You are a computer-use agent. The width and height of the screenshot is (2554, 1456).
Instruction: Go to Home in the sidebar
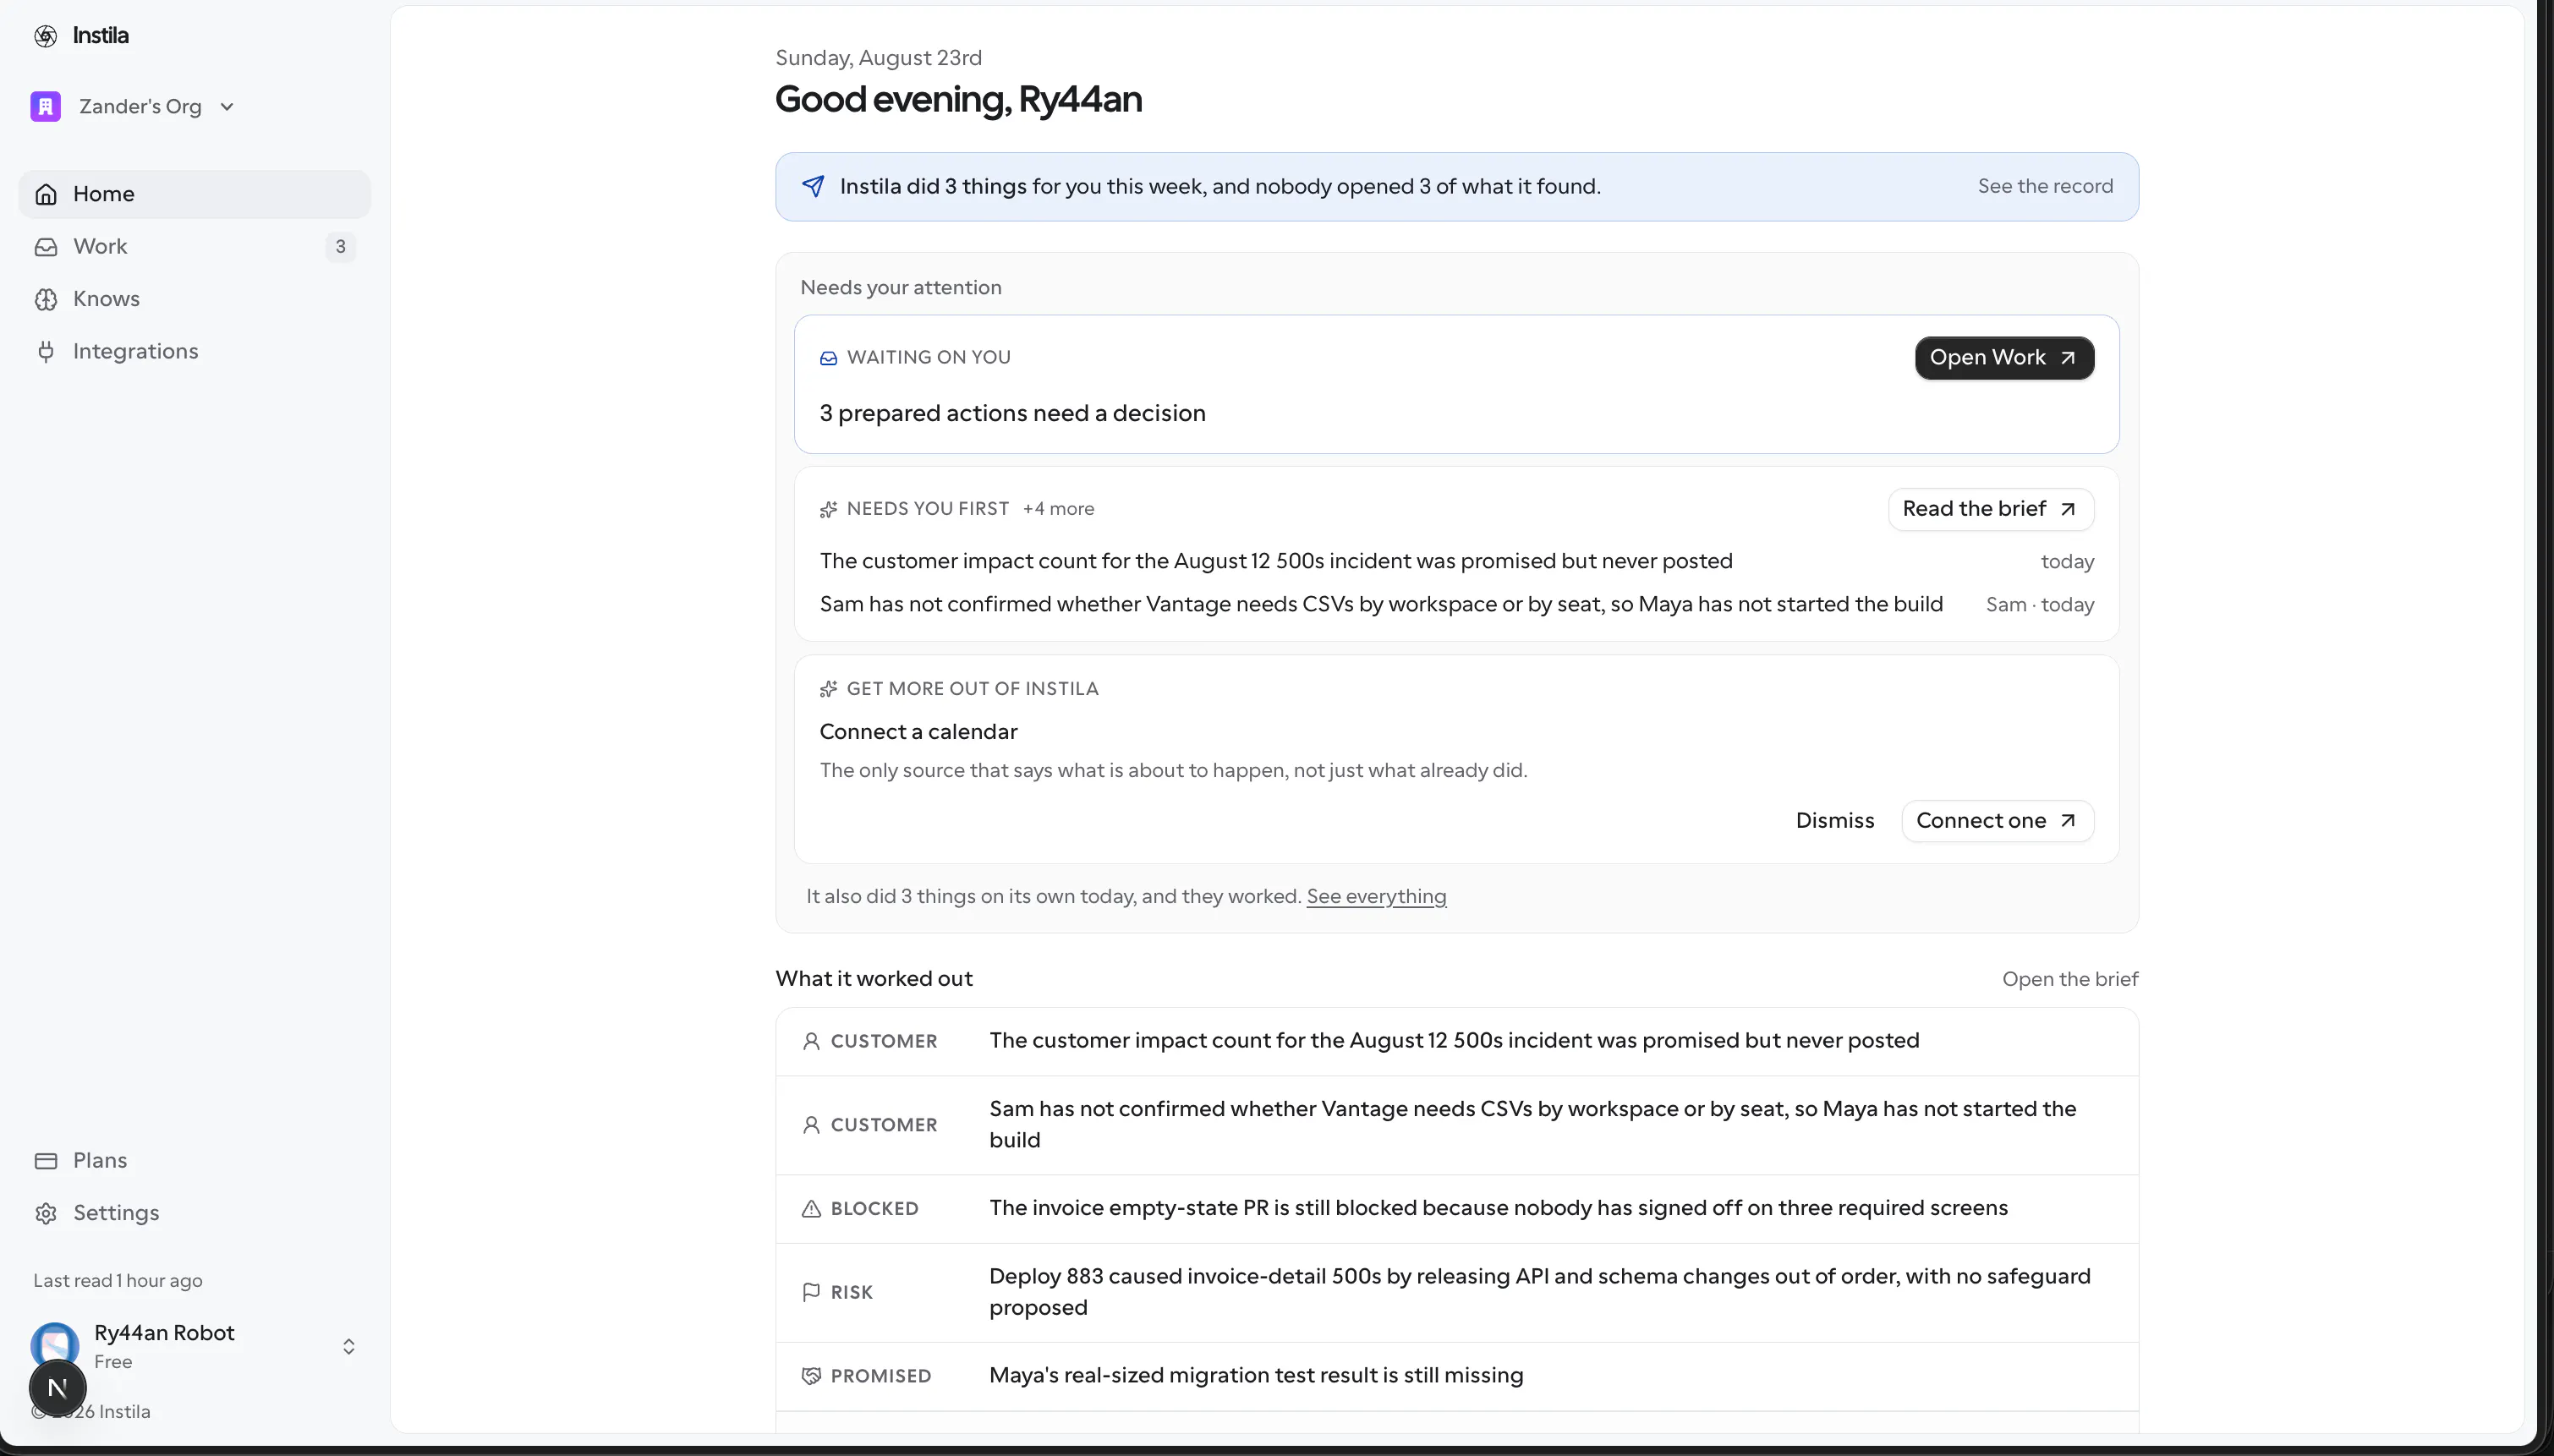[x=194, y=194]
